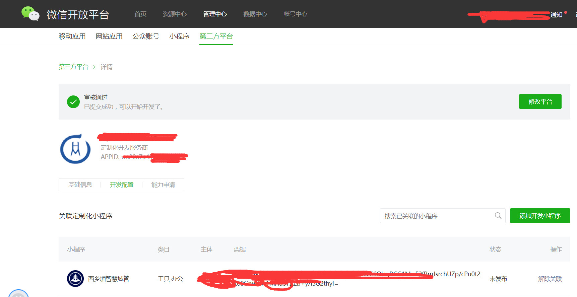Click the 主体 column header
Viewport: 577px width, 297px height.
(x=207, y=249)
